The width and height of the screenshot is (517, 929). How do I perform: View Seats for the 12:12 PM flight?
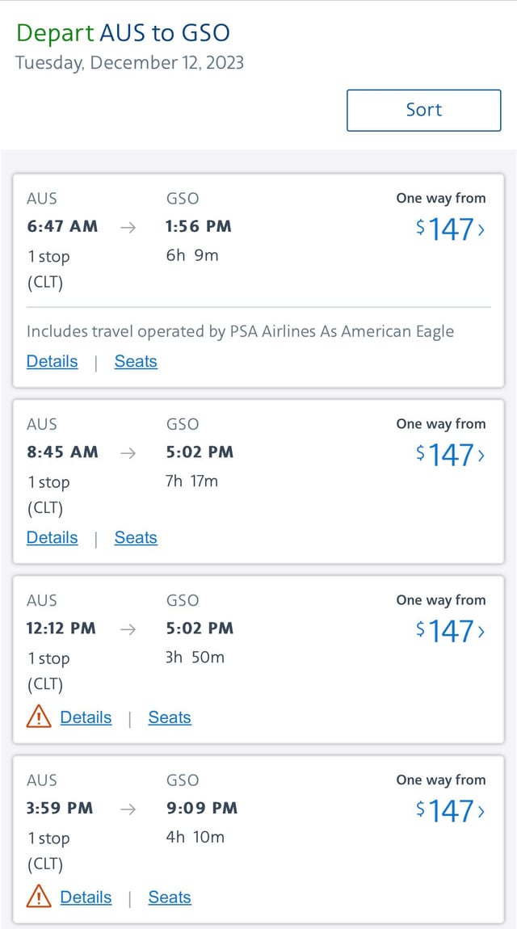169,717
